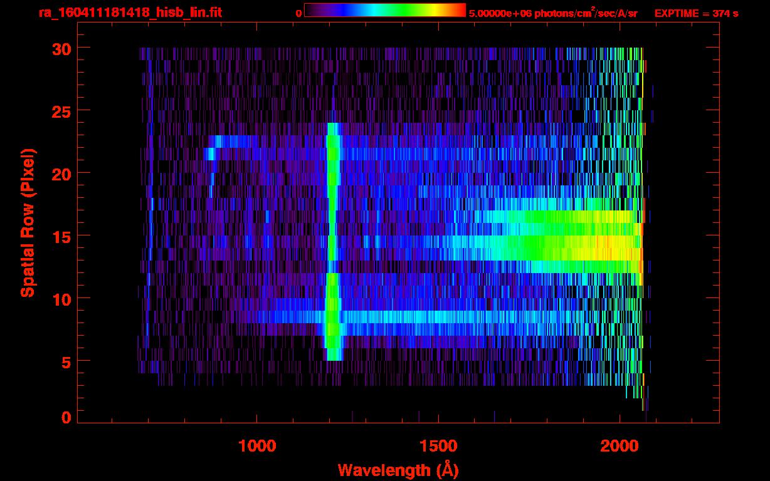Click the 1000 wavelength tick label
The width and height of the screenshot is (770, 481).
257,446
